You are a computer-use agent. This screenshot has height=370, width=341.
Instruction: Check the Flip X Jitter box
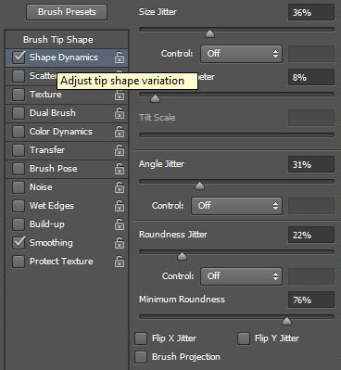[141, 338]
